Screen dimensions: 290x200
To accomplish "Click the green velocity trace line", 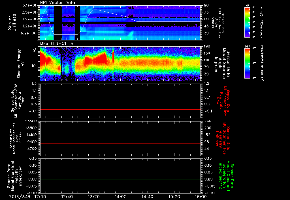I will (x=120, y=179).
